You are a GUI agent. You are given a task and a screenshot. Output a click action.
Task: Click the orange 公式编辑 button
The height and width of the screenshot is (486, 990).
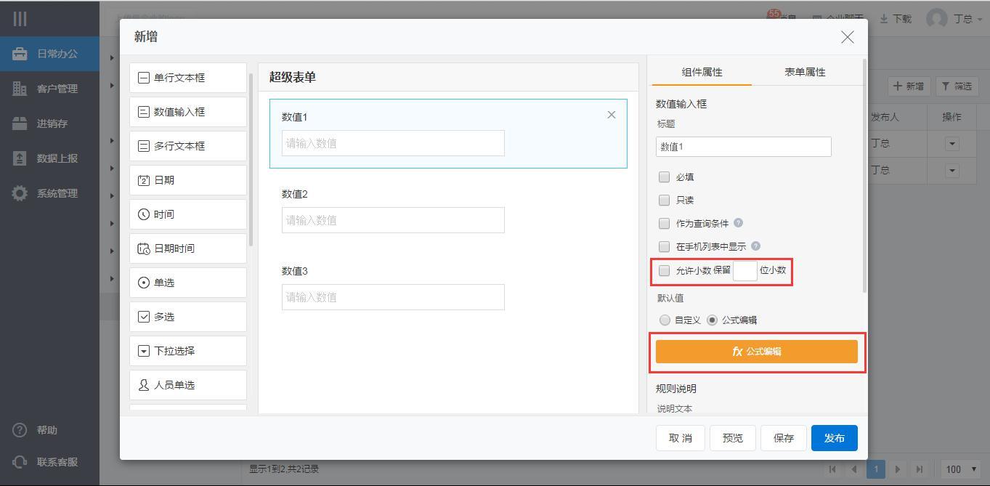click(x=756, y=352)
